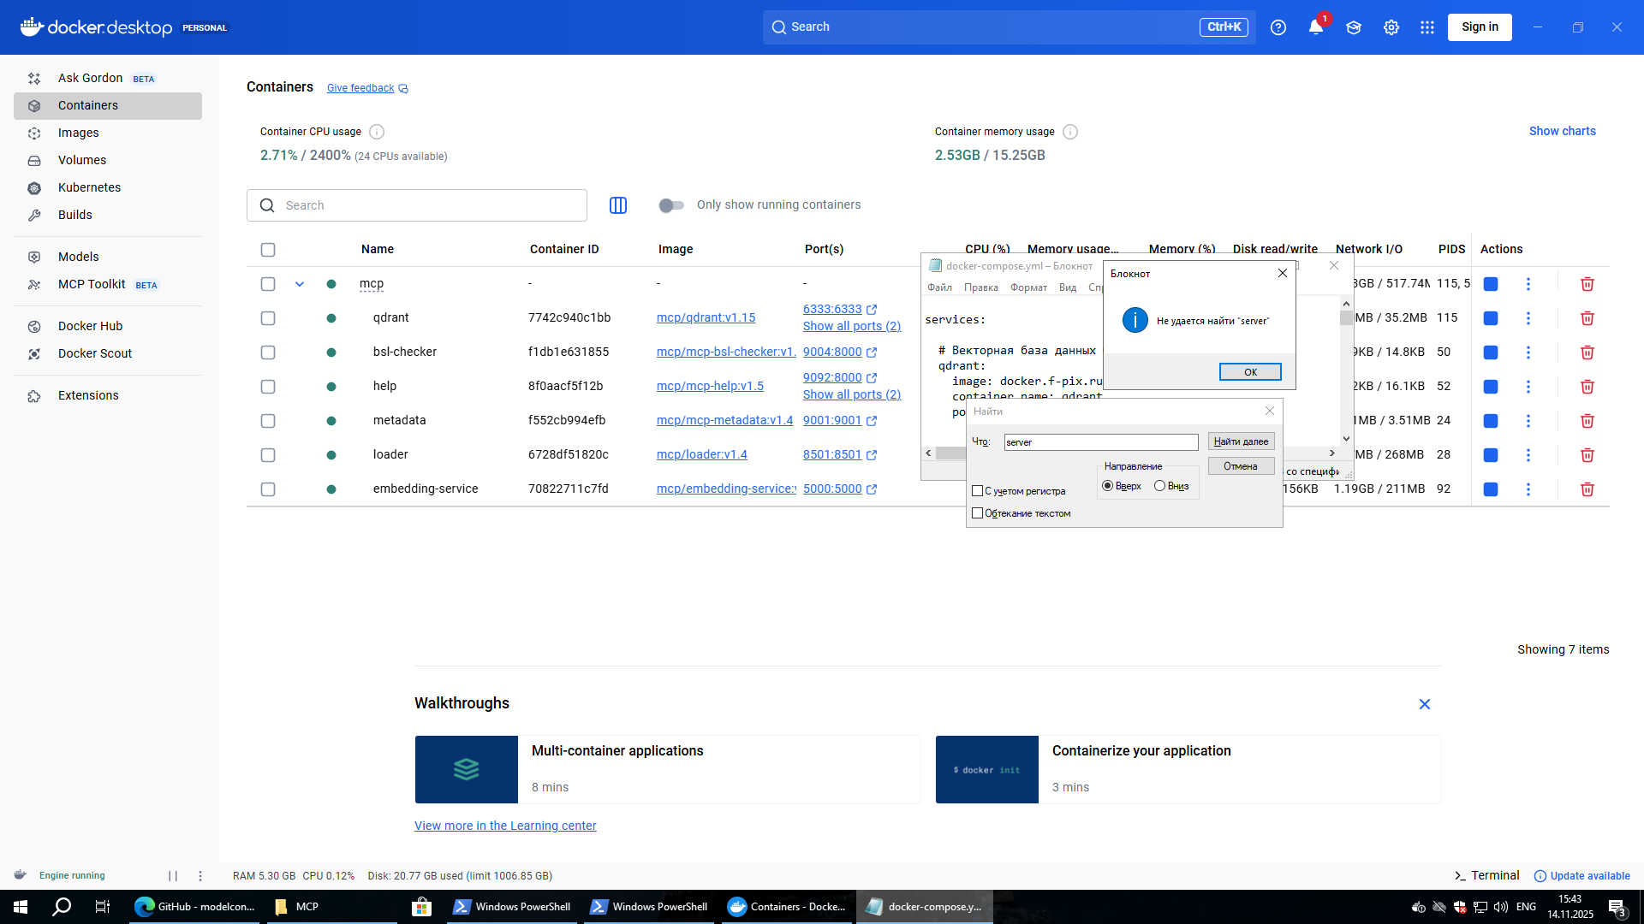Open Docker Desktop settings gear
Viewport: 1644px width, 924px height.
point(1391,27)
